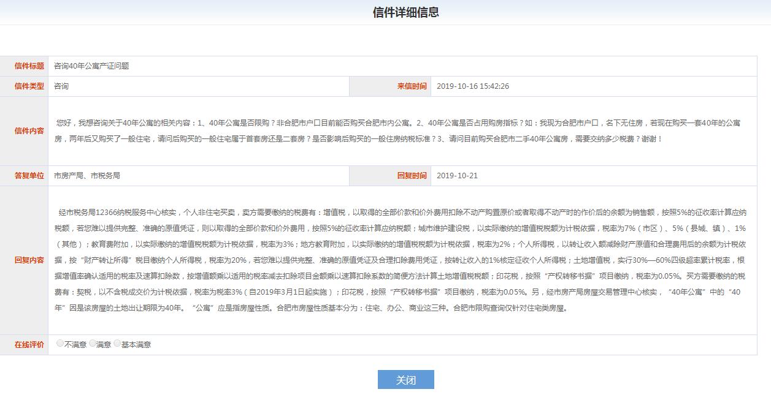Click the letter type value 咨询
The image size is (771, 419).
[61, 86]
